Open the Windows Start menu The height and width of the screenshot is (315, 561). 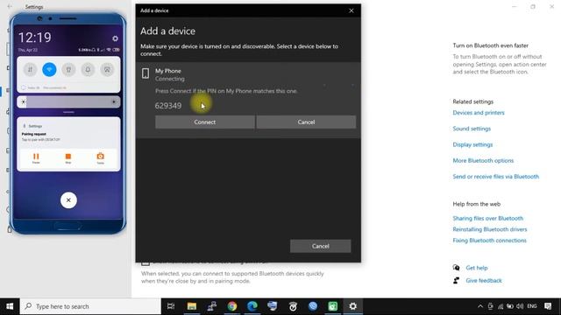(x=10, y=306)
